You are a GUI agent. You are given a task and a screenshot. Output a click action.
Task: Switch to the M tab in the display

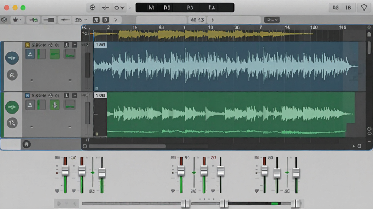[151, 8]
